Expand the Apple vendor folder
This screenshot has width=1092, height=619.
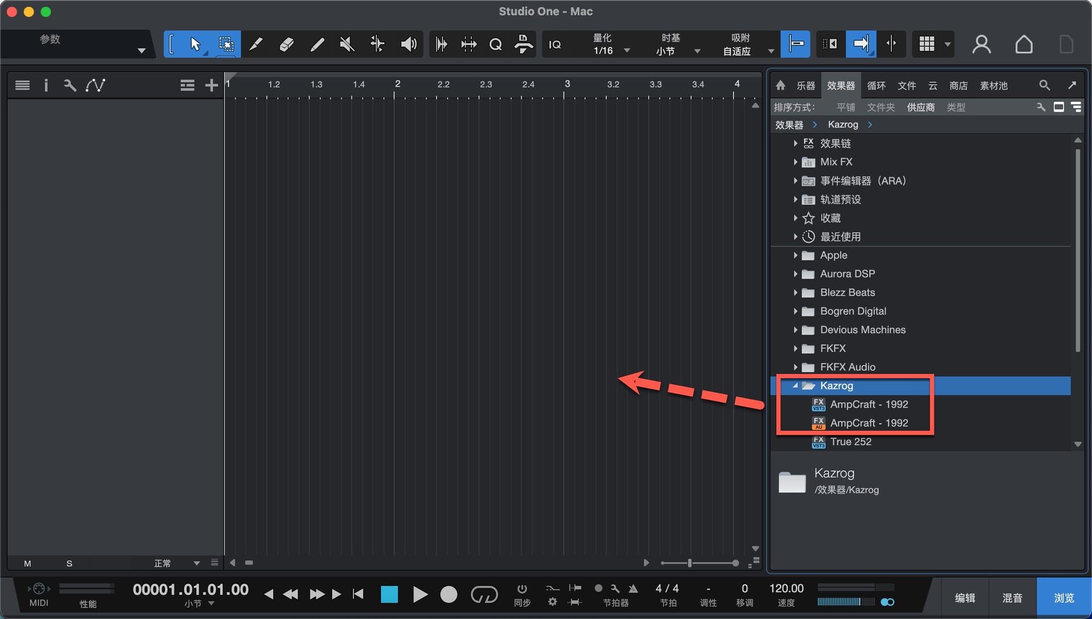point(795,255)
